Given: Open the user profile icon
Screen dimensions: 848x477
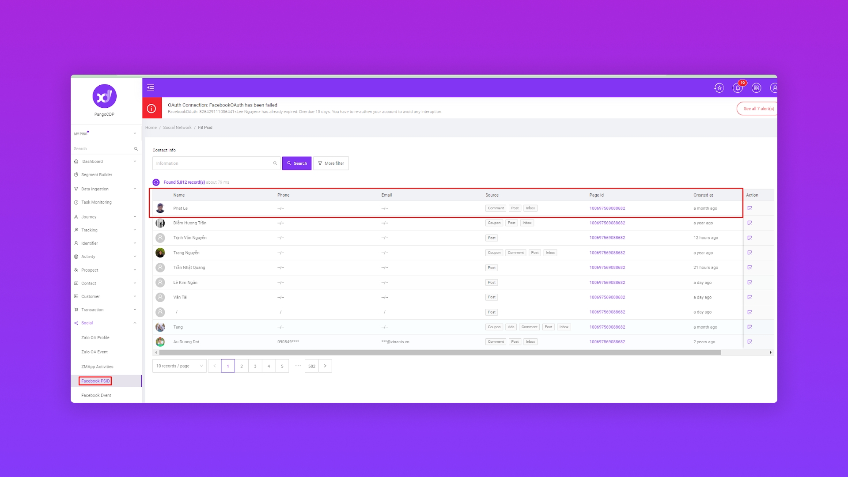Looking at the screenshot, I should pos(774,88).
